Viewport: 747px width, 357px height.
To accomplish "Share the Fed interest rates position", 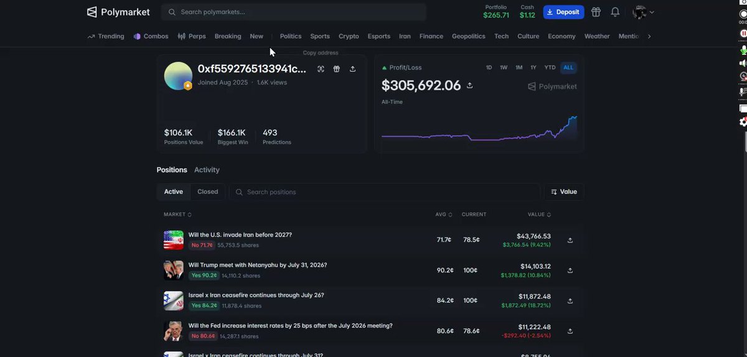I will [570, 331].
